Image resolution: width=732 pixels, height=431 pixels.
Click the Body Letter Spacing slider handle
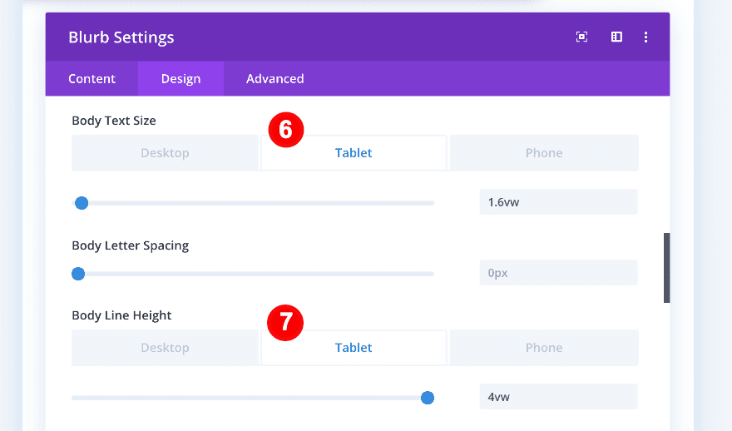78,274
